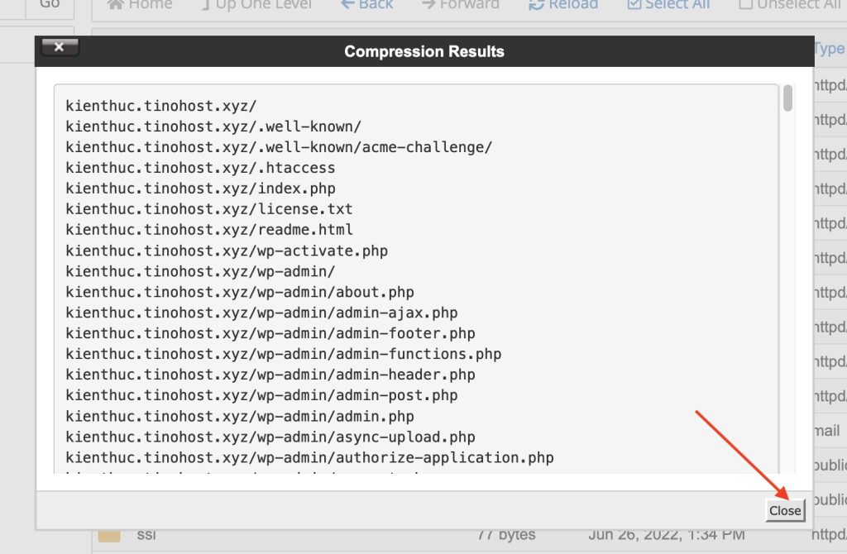Click the wp-admin/admin-ajax.php line in results
This screenshot has width=847, height=554.
(261, 313)
